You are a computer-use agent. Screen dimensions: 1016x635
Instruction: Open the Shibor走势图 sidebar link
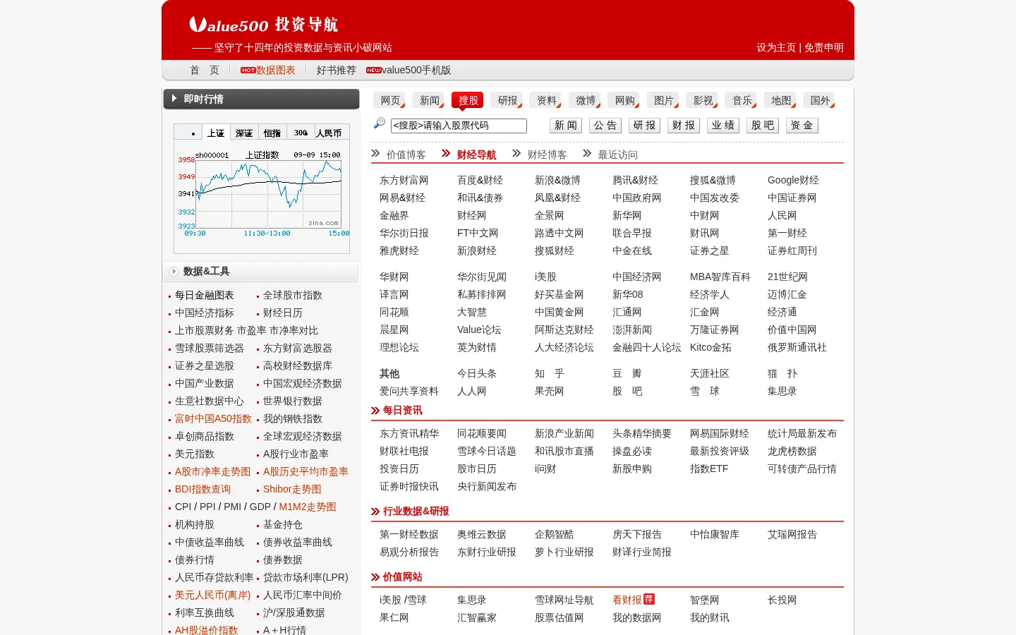pyautogui.click(x=292, y=489)
